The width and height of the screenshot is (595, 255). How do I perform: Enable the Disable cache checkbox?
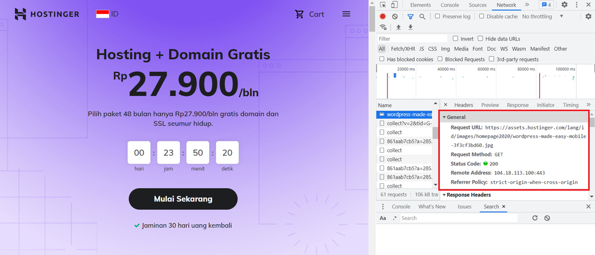482,16
